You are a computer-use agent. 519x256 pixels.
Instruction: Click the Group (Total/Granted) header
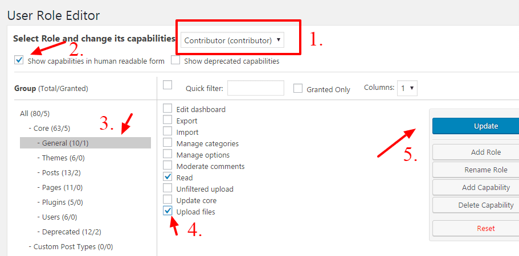click(51, 89)
